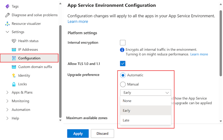223x140 pixels.
Task: Choose Early in the upgrade dropdown list
Action: (145, 110)
